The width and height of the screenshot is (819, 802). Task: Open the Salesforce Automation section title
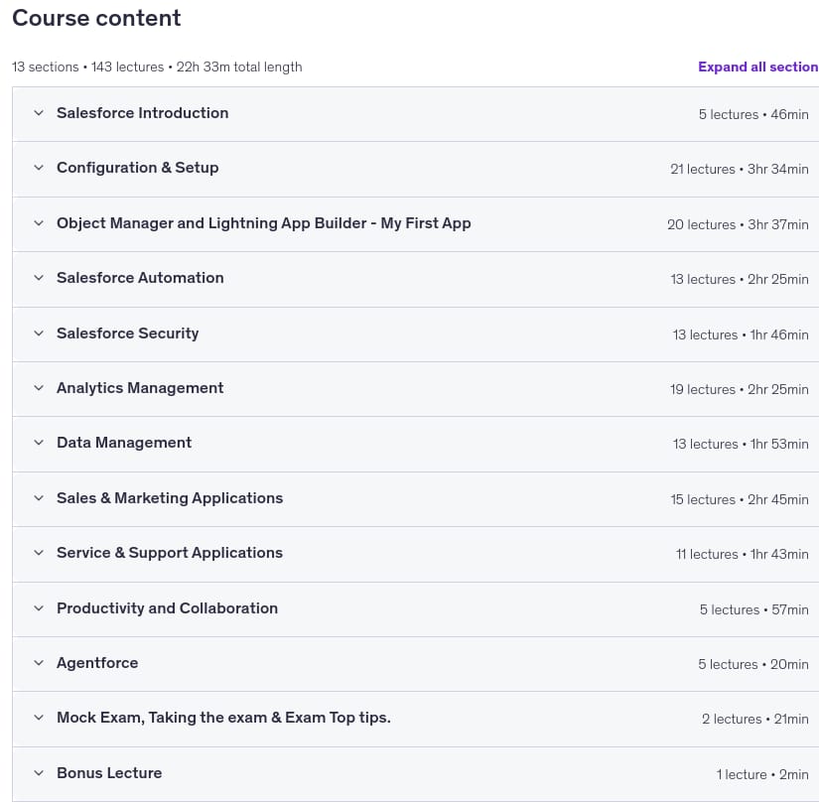pyautogui.click(x=140, y=278)
